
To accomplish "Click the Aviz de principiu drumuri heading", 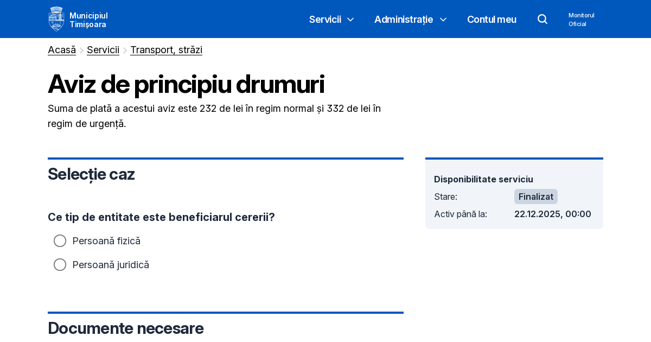I will tap(186, 84).
